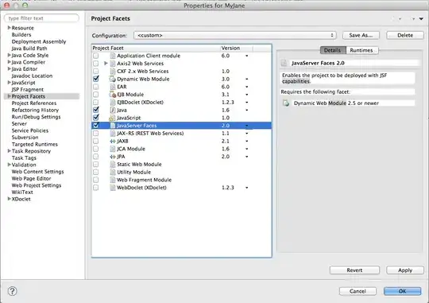Image resolution: width=429 pixels, height=303 pixels.
Task: Uncheck the Java facet checkbox
Action: tap(95, 110)
